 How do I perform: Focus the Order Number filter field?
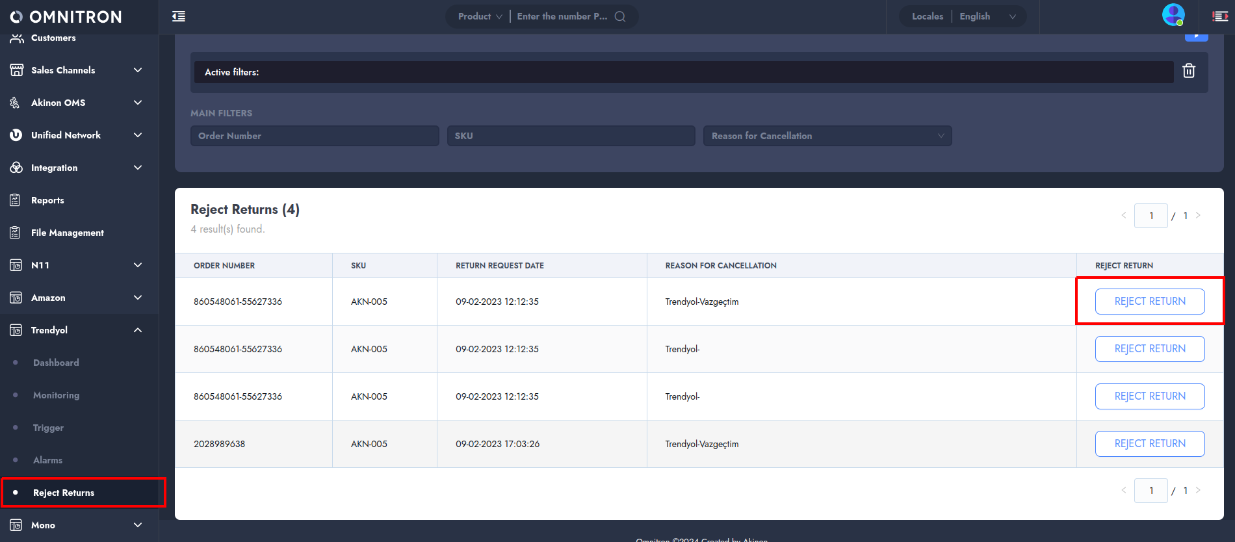point(314,136)
